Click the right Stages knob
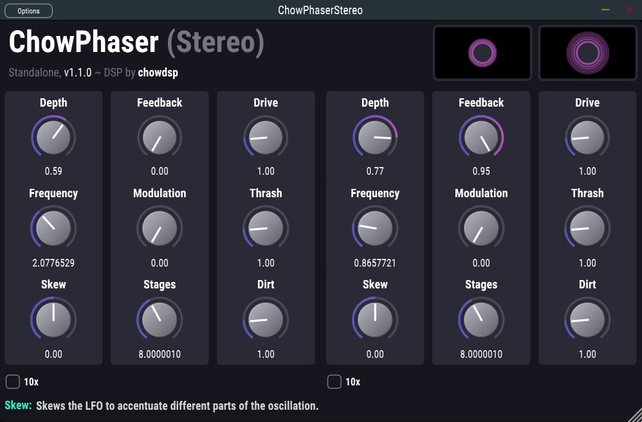The image size is (642, 422). [481, 319]
